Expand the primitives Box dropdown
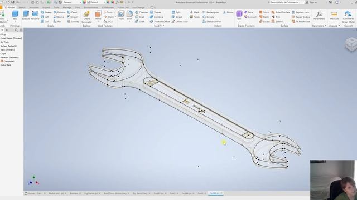 click(15, 21)
